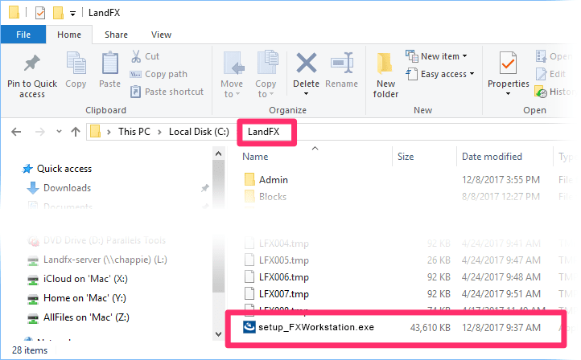581x360 pixels.
Task: Click the Paste clipboard icon
Action: tap(110, 63)
